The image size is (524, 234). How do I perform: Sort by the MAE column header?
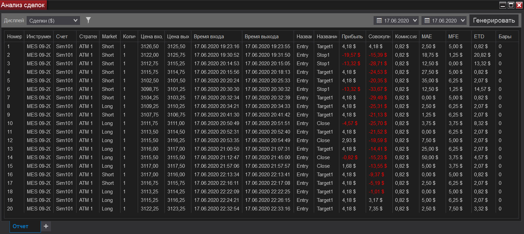432,37
